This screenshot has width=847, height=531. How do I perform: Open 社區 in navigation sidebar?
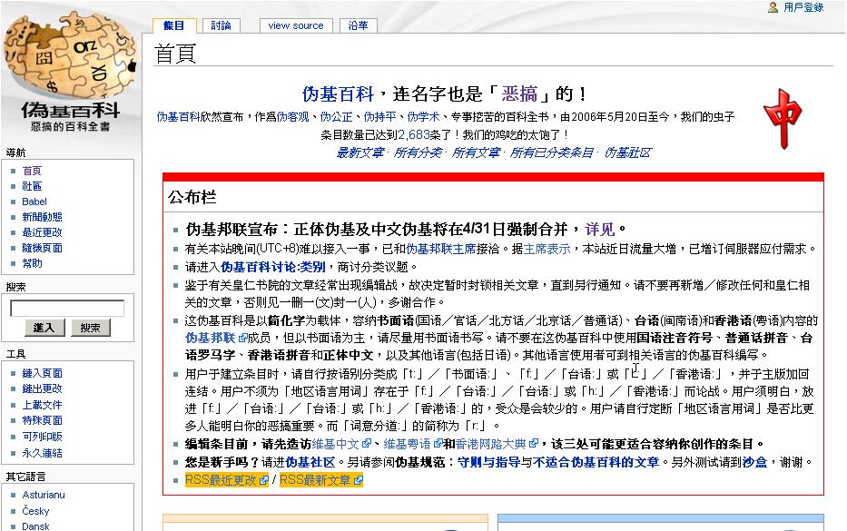tap(32, 186)
